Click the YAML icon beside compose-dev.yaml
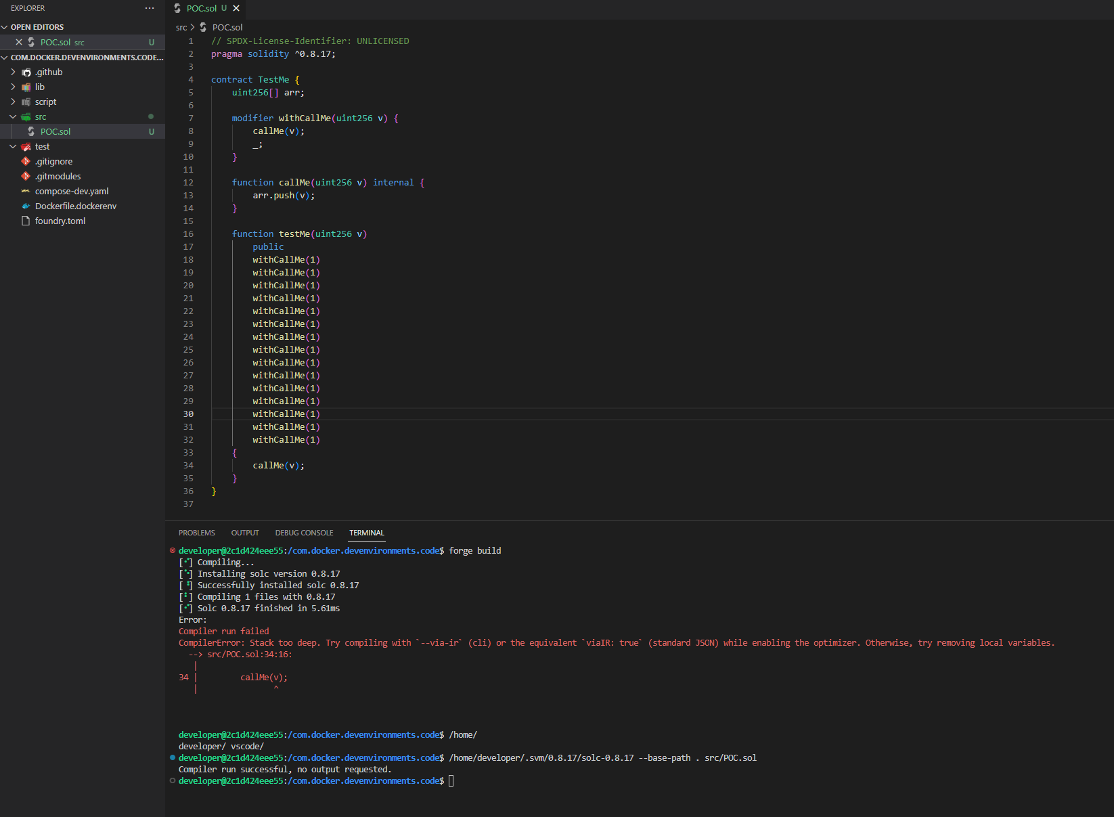This screenshot has height=817, width=1114. click(25, 191)
